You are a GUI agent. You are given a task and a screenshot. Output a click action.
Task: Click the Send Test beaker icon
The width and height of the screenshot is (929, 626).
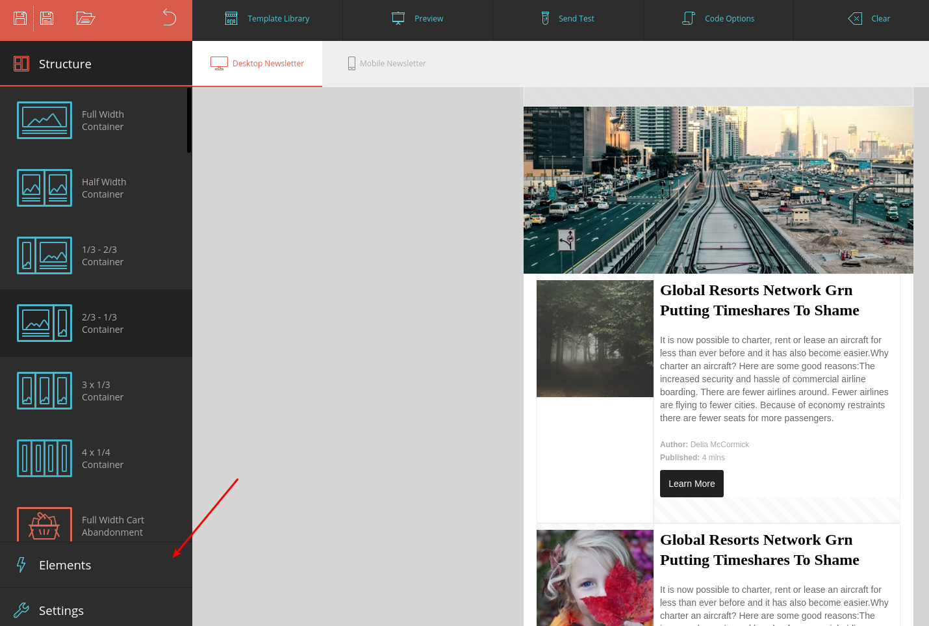[545, 18]
